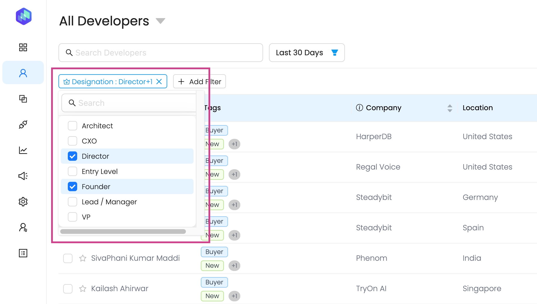Select the developers person icon in sidebar
This screenshot has width=537, height=304.
pyautogui.click(x=23, y=73)
